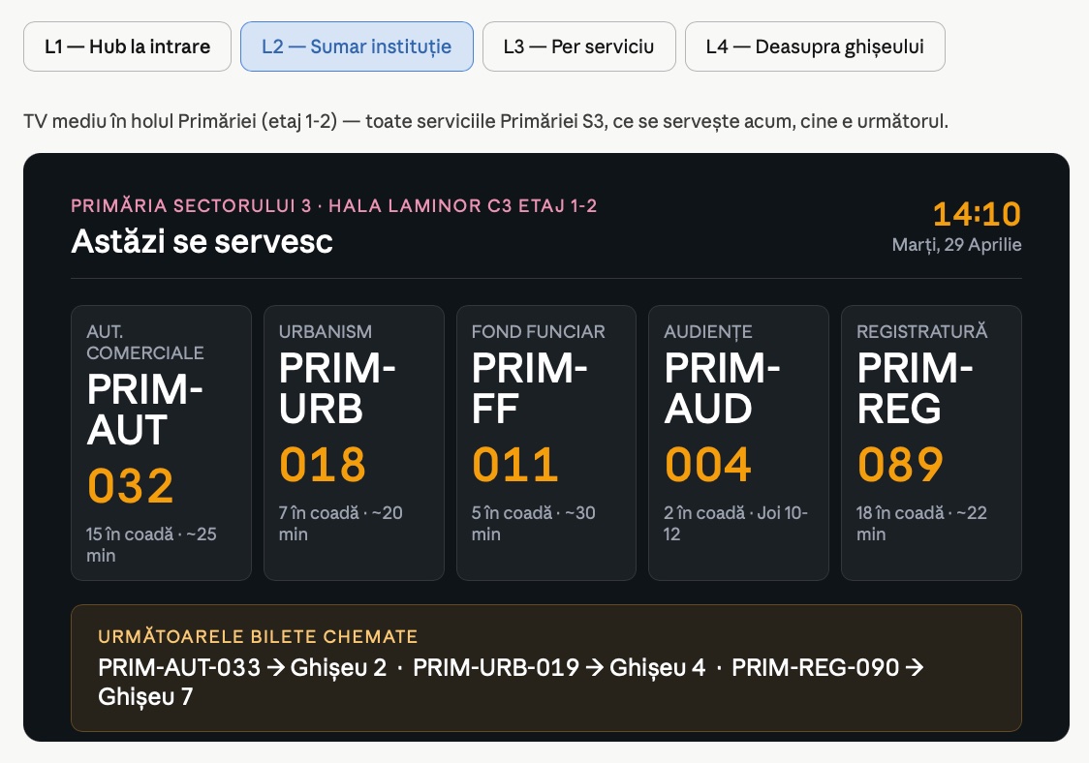
Task: Click '18 în coadă · ~22 min' text
Action: (921, 524)
